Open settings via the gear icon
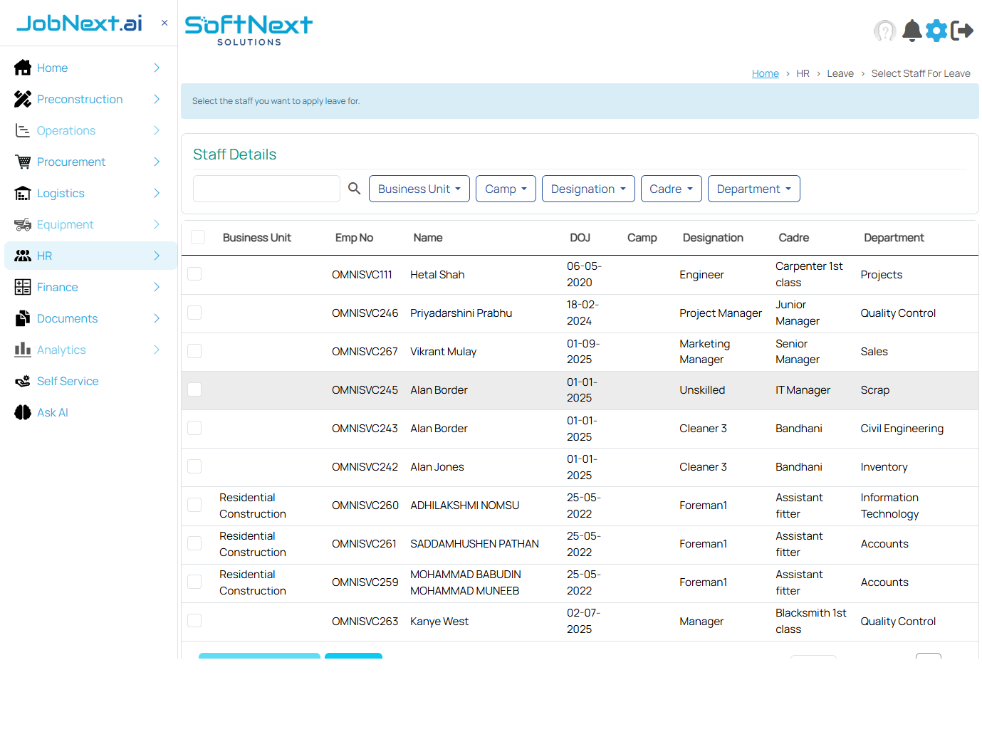The width and height of the screenshot is (982, 754). tap(936, 31)
